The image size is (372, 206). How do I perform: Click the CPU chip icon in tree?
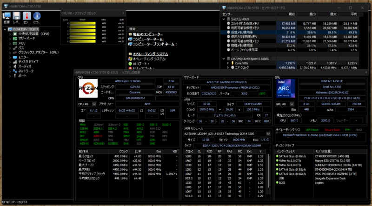(x=15, y=34)
